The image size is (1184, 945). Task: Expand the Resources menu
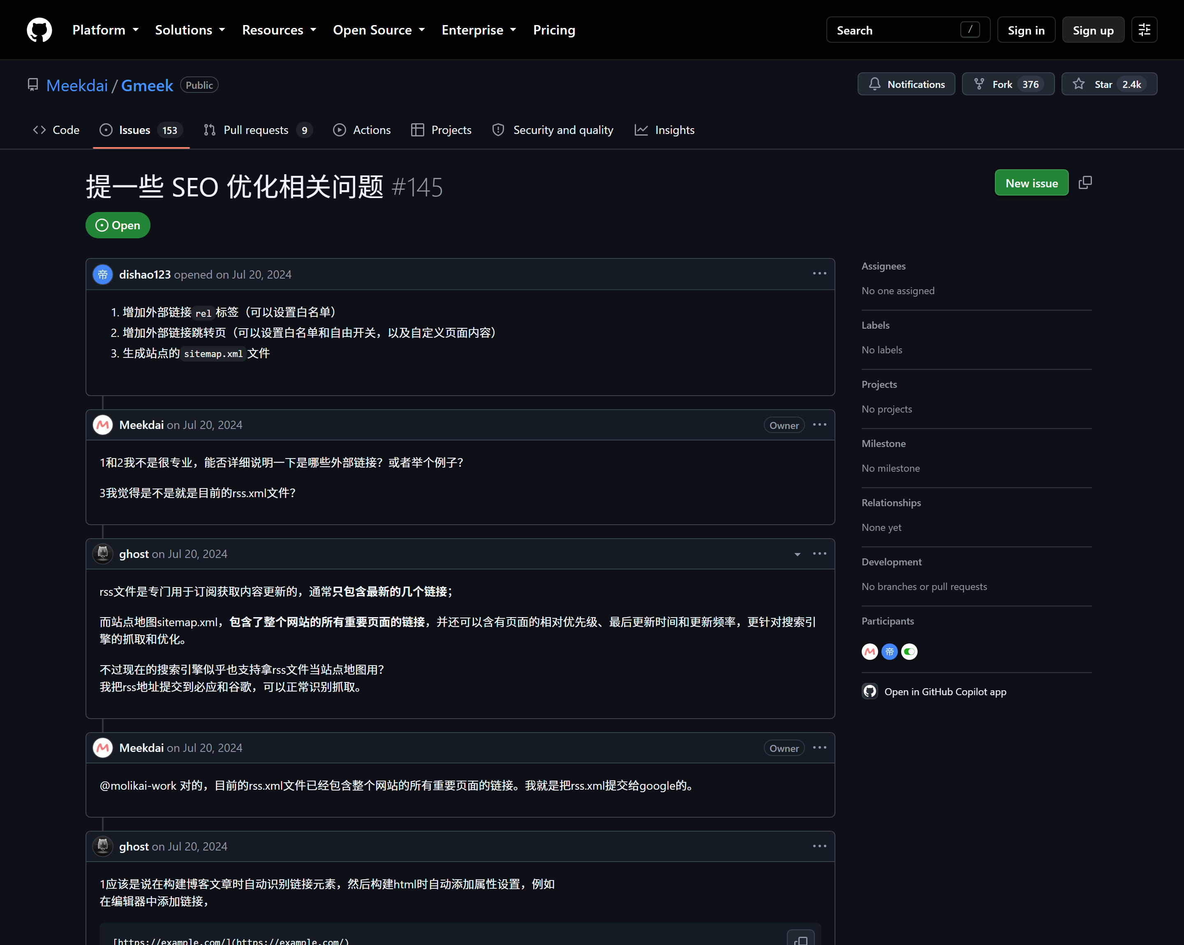coord(279,30)
